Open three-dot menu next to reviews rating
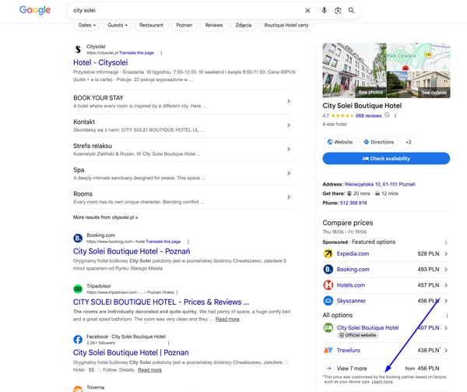Viewport: 467px width, 392px height. 395,115
